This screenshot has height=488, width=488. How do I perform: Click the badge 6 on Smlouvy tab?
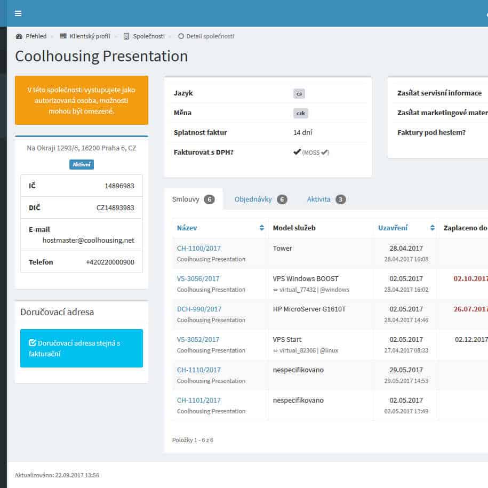click(x=209, y=199)
